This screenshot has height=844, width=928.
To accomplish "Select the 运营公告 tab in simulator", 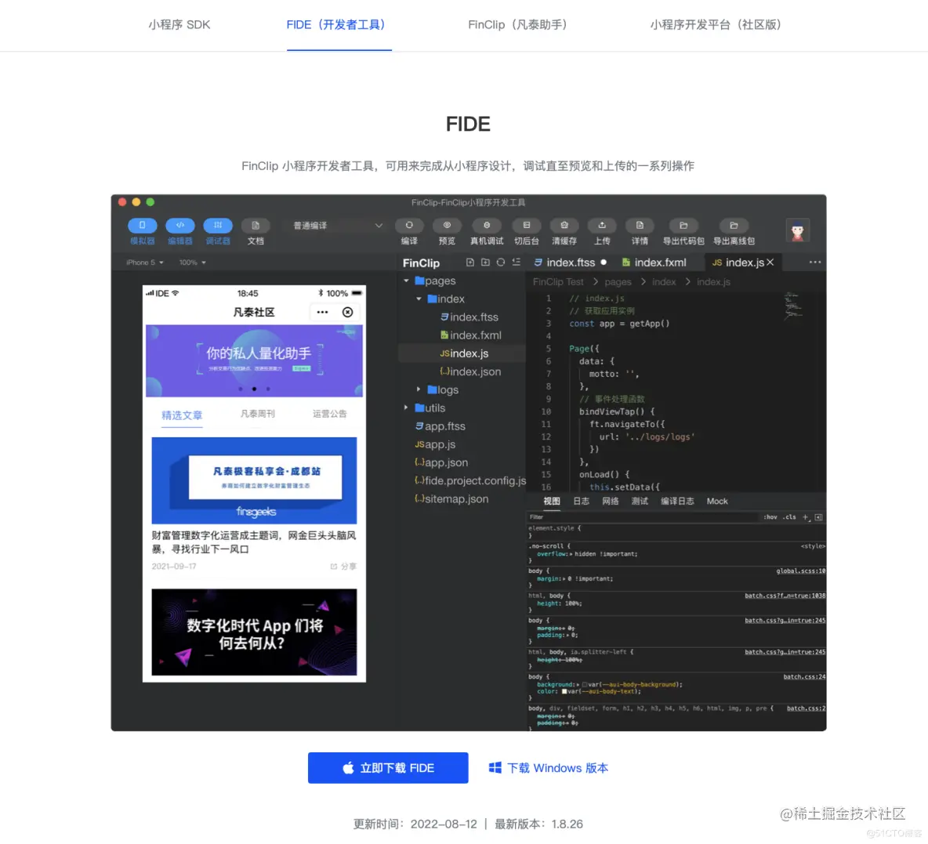I will (x=330, y=414).
